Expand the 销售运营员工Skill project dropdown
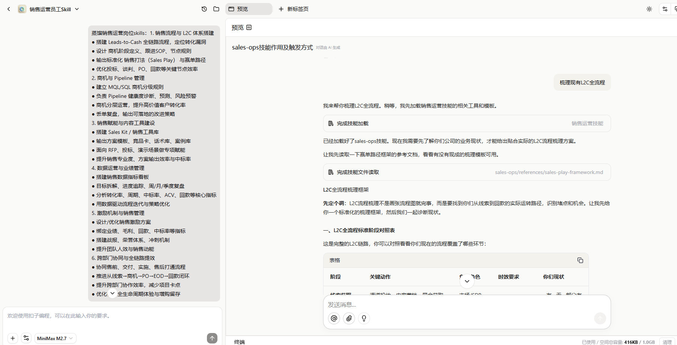The height and width of the screenshot is (345, 677). coord(77,9)
